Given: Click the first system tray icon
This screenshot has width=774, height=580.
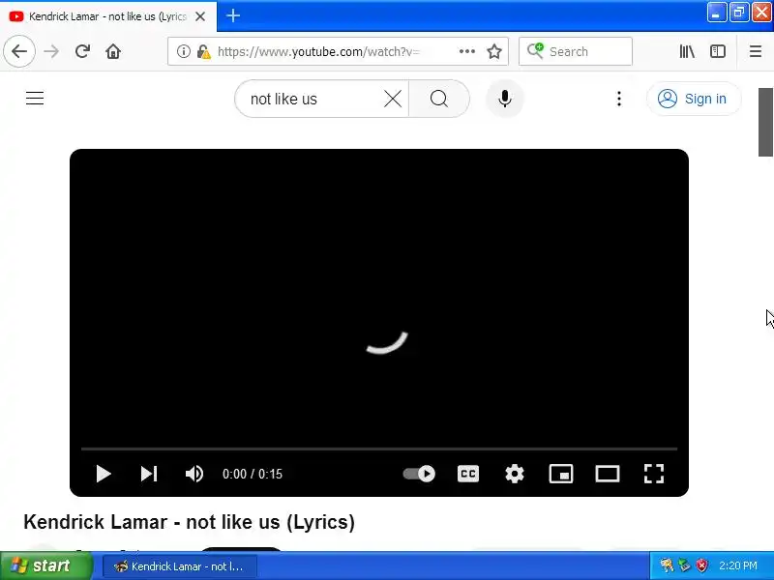Looking at the screenshot, I should click(x=667, y=565).
